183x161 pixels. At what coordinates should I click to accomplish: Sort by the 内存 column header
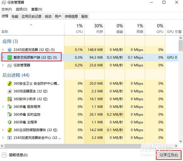point(95,29)
